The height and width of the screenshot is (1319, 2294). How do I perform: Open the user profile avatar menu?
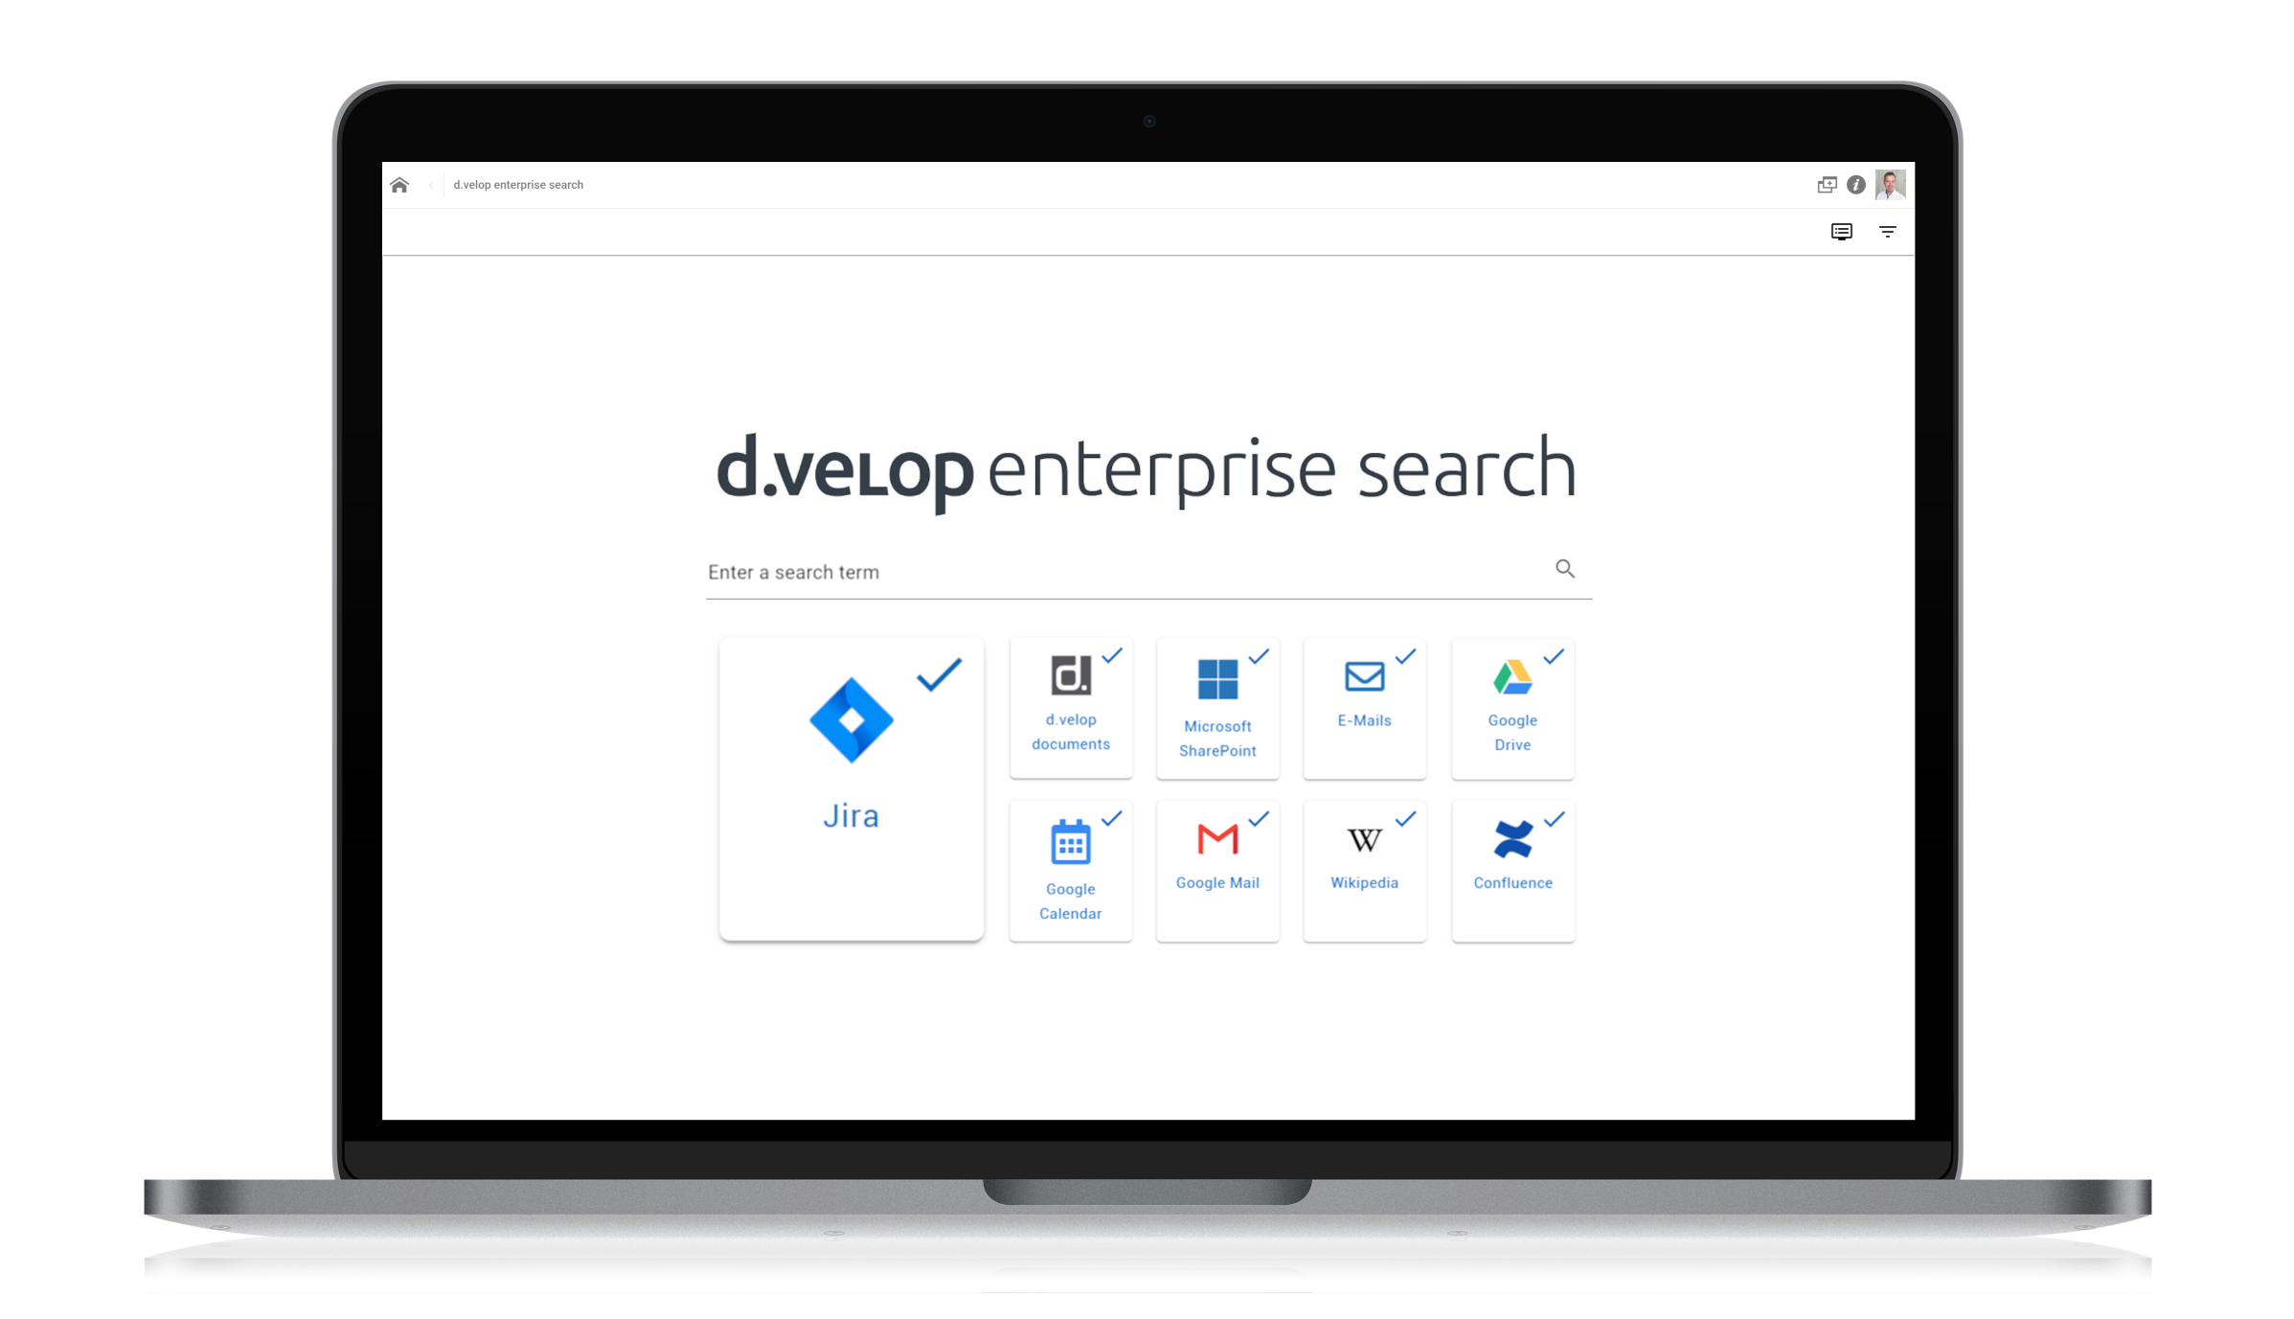point(1891,184)
